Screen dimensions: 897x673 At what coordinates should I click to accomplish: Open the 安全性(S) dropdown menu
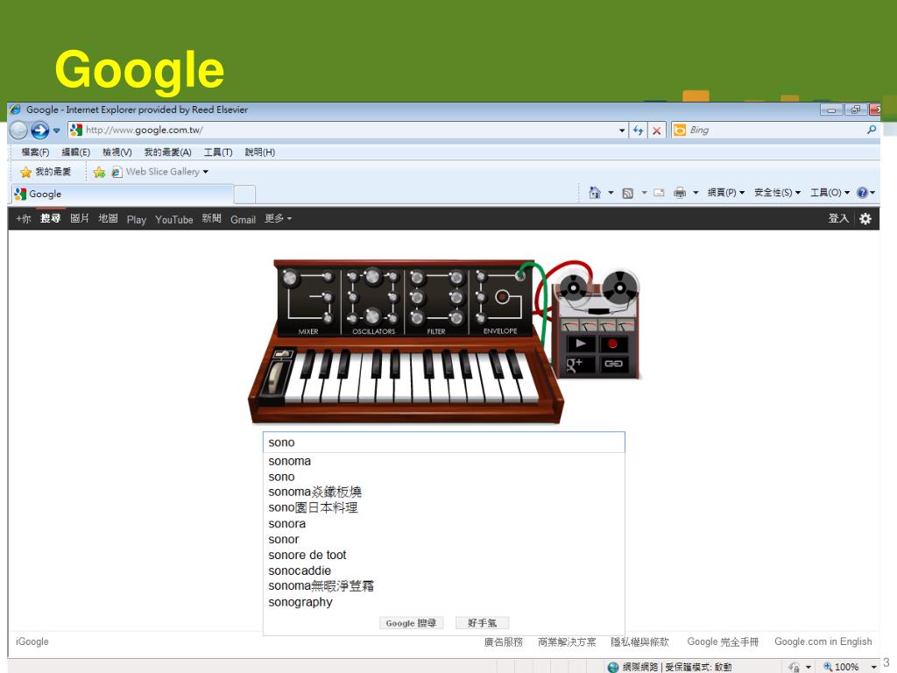click(x=777, y=193)
